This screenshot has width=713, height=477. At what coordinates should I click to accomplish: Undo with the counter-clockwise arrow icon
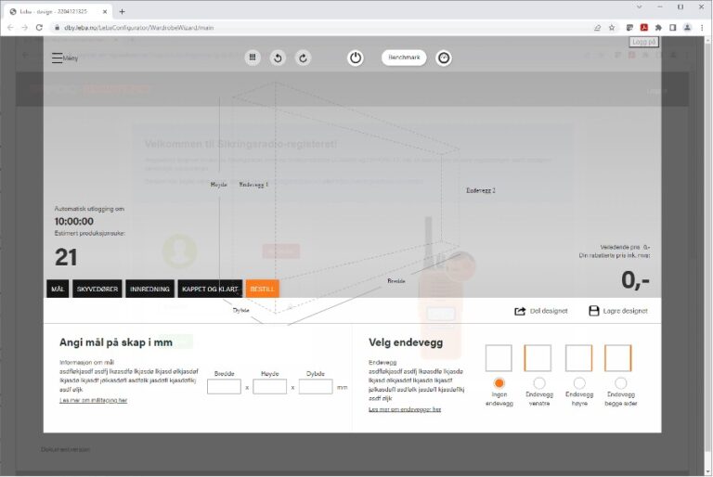(x=278, y=58)
